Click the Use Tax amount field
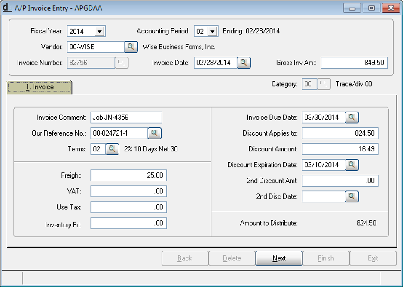 click(128, 207)
